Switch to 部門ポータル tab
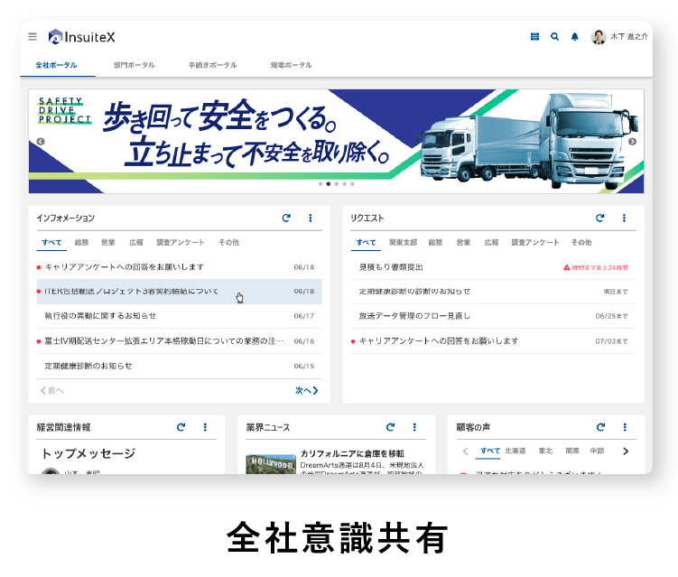The height and width of the screenshot is (577, 678). pyautogui.click(x=135, y=65)
